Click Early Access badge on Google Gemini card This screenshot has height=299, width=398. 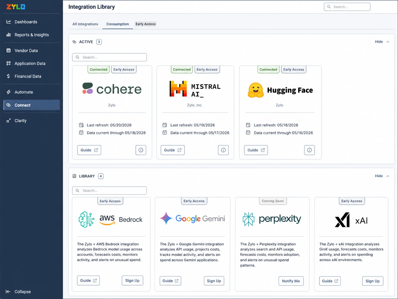coord(194,201)
